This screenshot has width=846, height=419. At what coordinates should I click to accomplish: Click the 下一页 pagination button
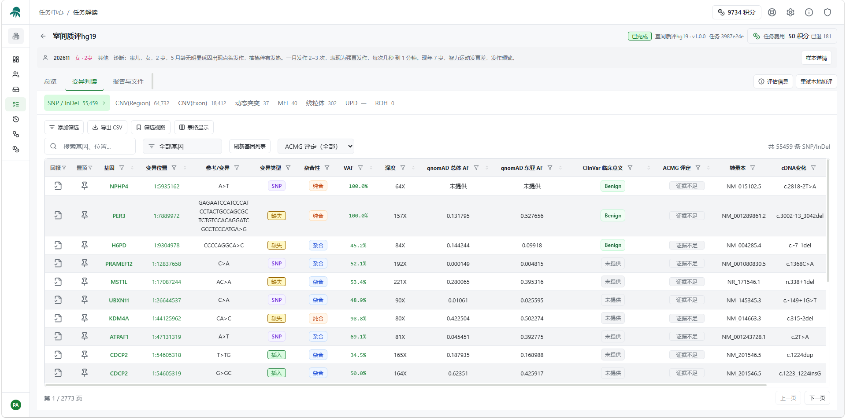click(817, 398)
